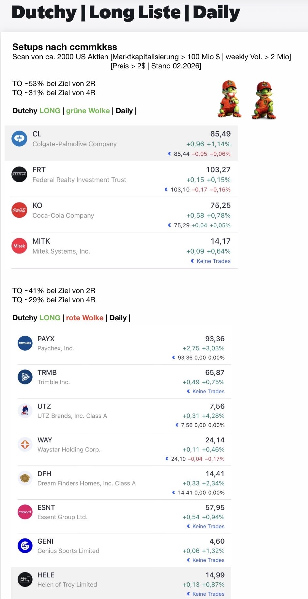Click the KO ticker symbol
Viewport: 308px width, 599px height.
[x=38, y=205]
